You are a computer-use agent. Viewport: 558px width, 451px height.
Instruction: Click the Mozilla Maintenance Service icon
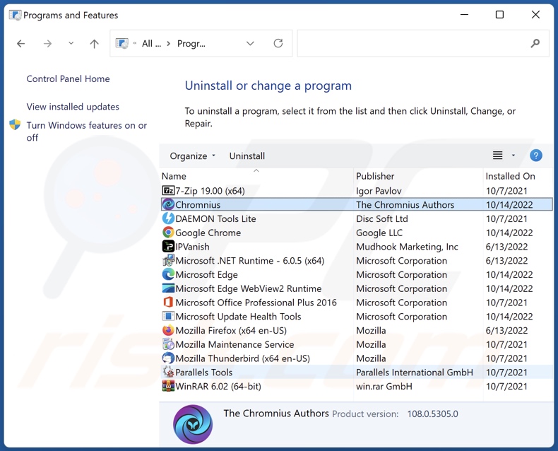(x=168, y=344)
